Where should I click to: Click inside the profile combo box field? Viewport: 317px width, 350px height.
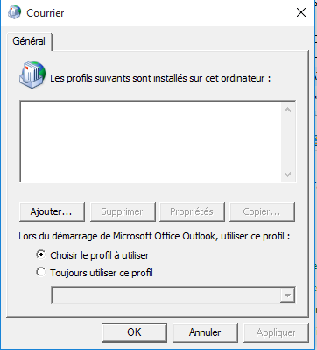click(166, 295)
